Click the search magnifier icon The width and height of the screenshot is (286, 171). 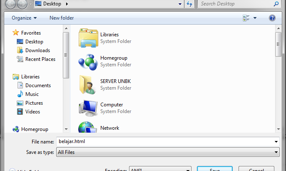click(x=276, y=4)
